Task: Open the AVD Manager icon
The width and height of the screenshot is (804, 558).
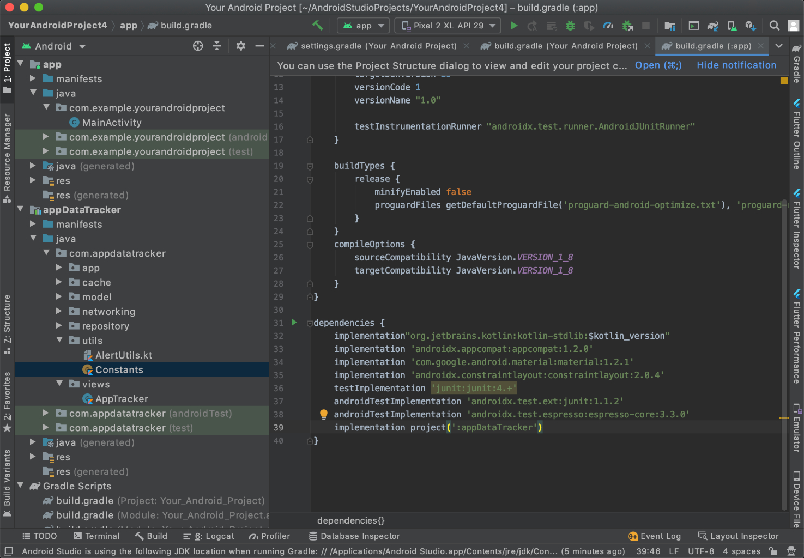Action: click(x=732, y=26)
